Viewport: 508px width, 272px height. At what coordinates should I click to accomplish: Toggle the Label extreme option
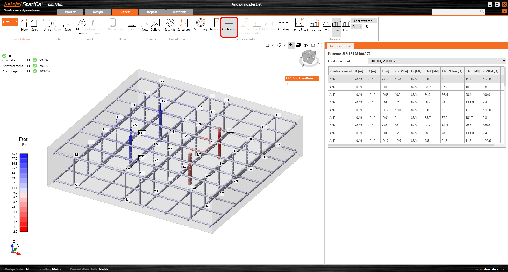click(x=362, y=21)
